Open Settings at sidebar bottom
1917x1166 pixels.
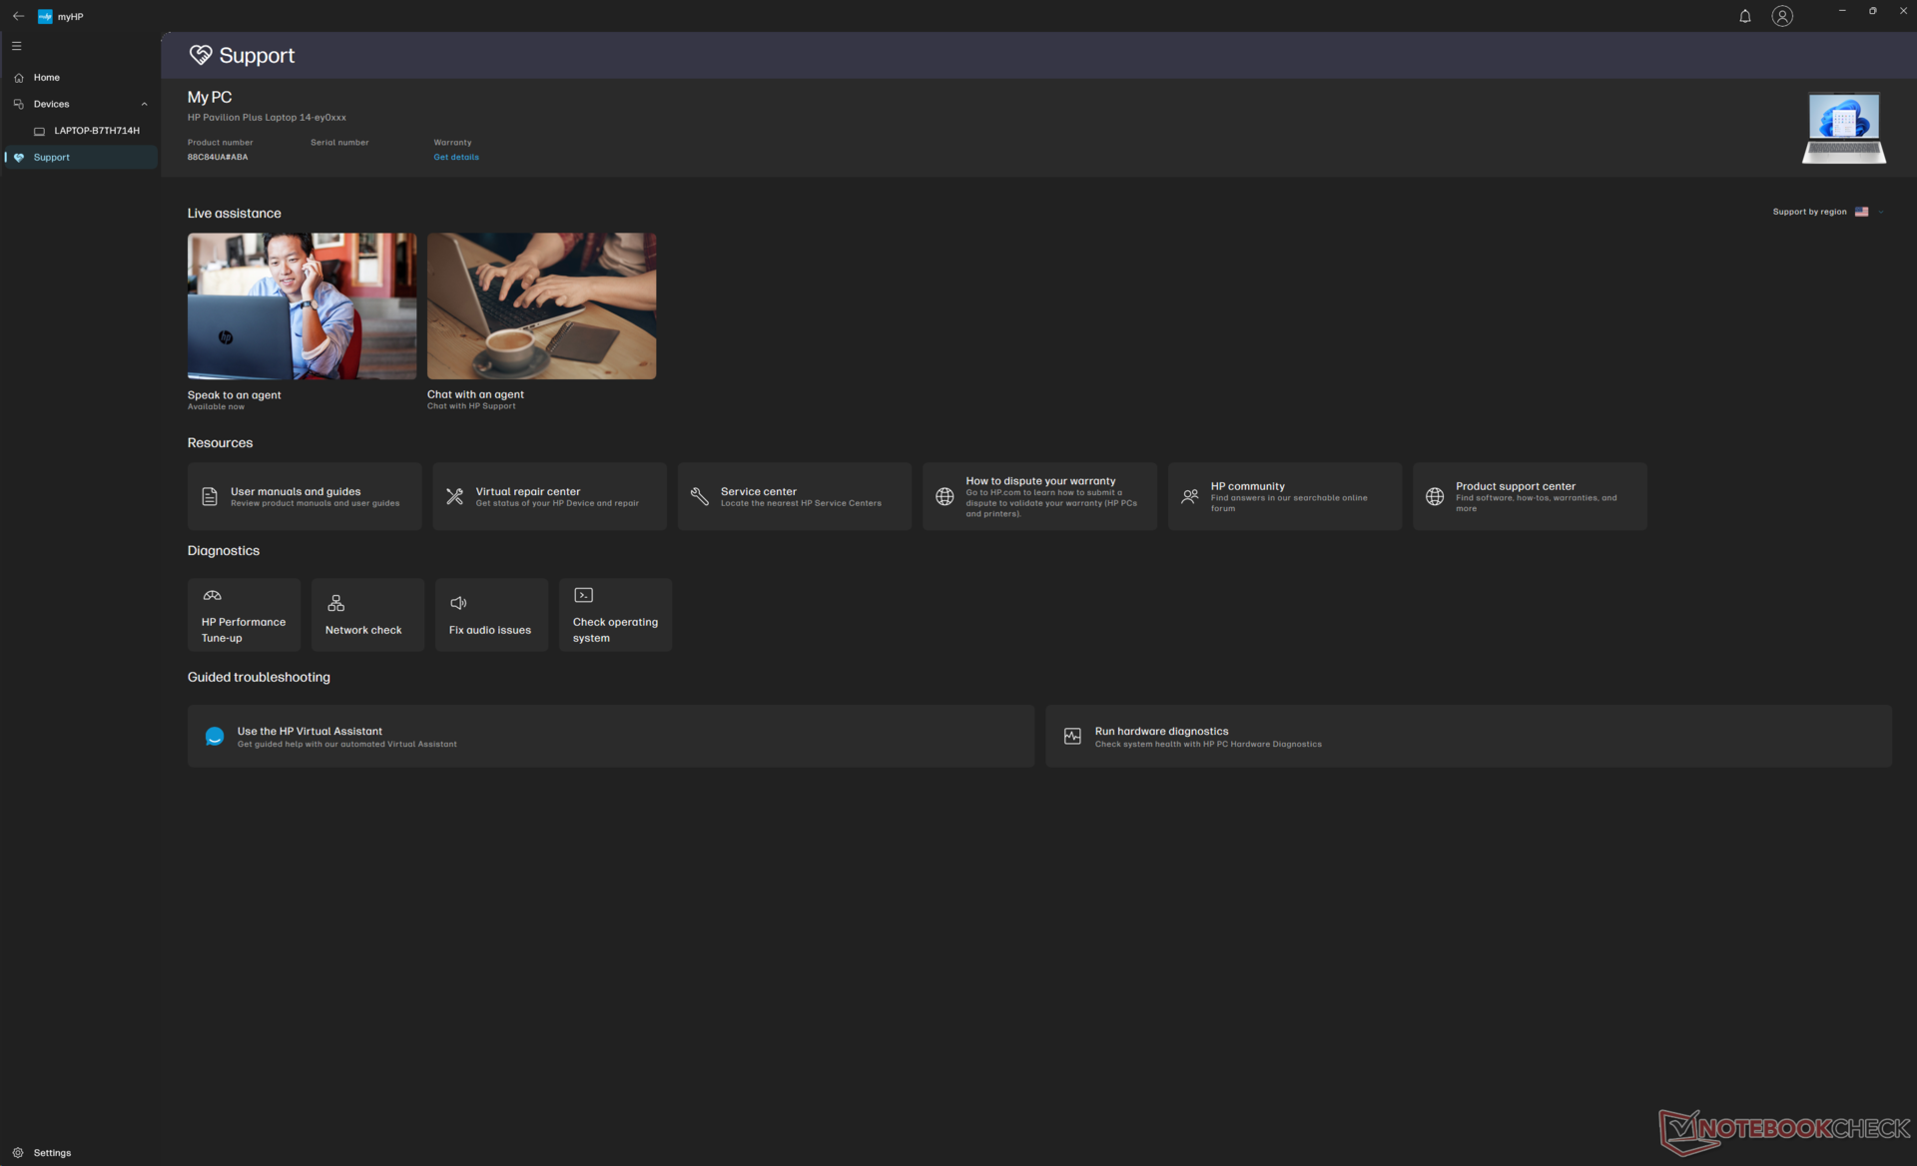point(52,1152)
